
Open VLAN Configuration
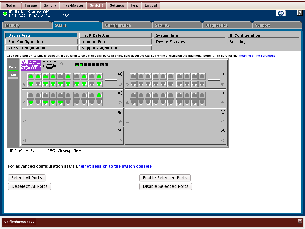point(42,48)
